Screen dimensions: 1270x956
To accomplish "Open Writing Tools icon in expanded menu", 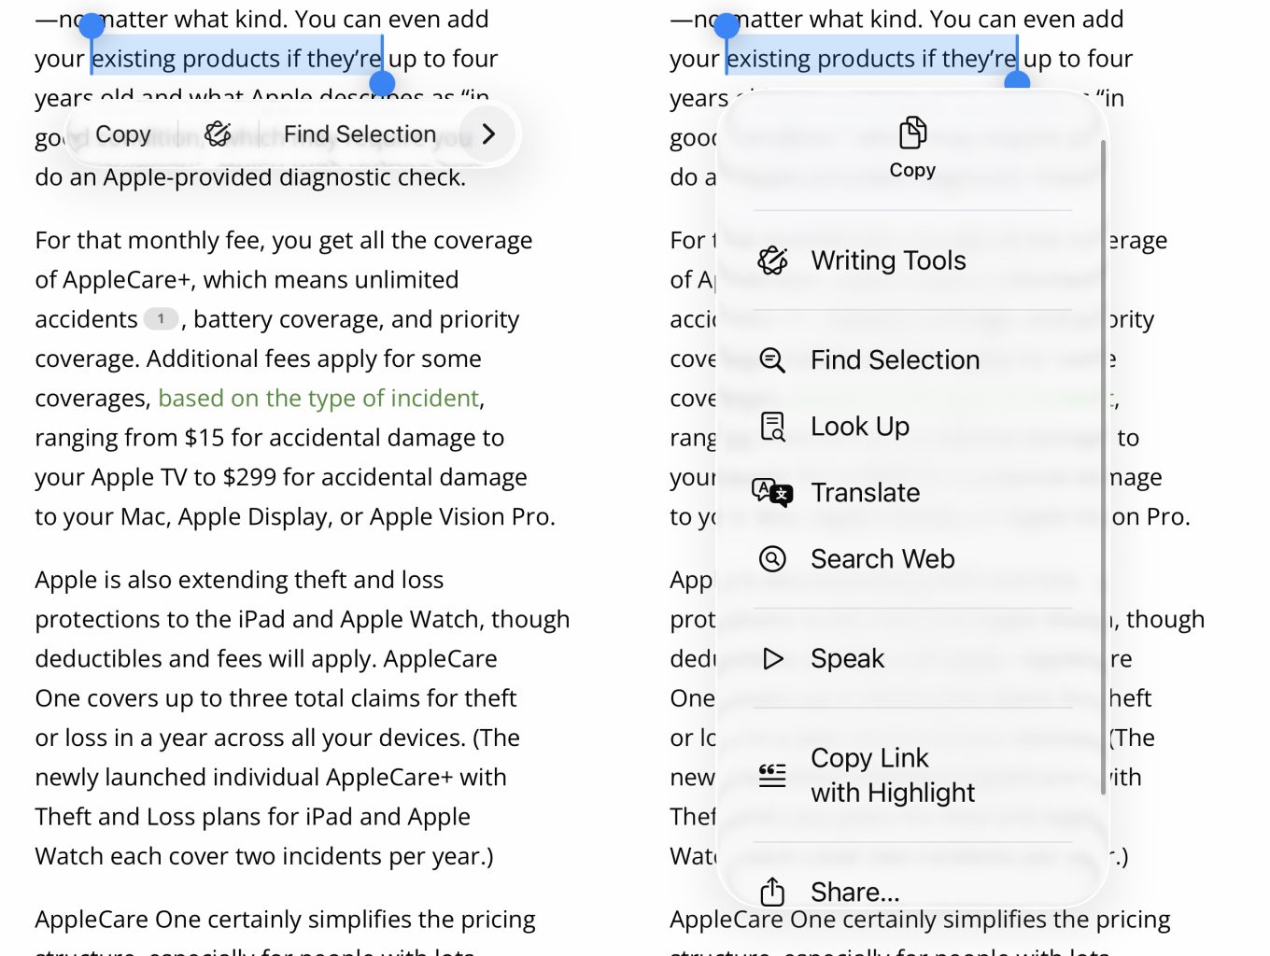I will tap(772, 260).
